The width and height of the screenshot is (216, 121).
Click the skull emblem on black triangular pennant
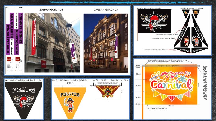click(x=23, y=101)
